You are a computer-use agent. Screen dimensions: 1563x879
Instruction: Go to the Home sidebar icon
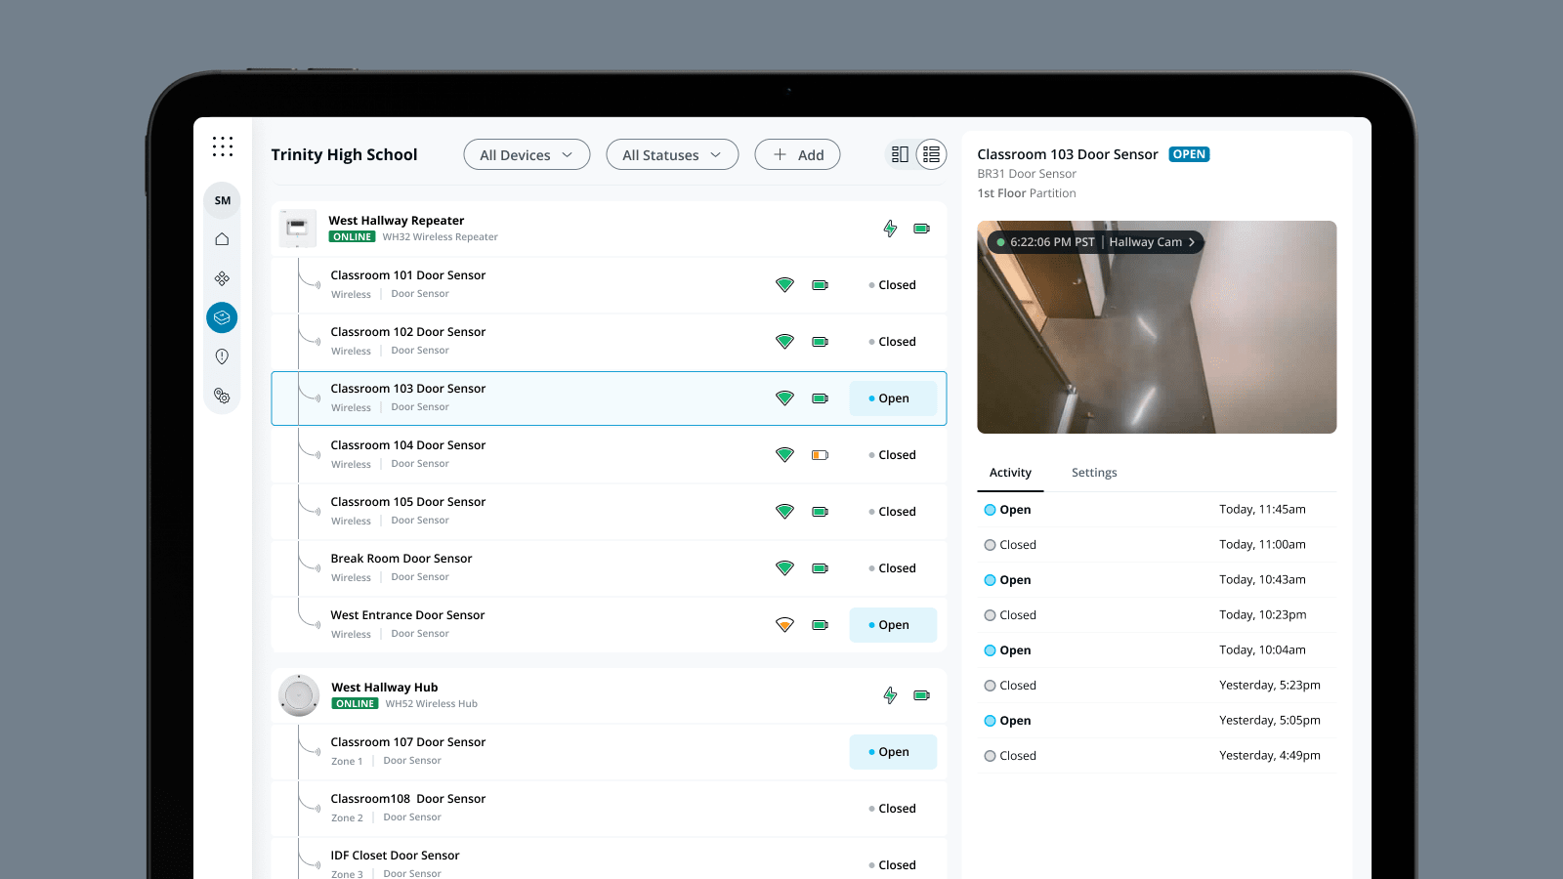coord(222,239)
